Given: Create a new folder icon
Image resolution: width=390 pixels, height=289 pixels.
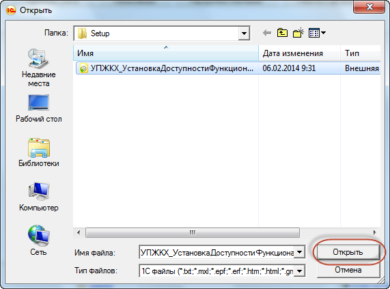Looking at the screenshot, I should (x=298, y=33).
